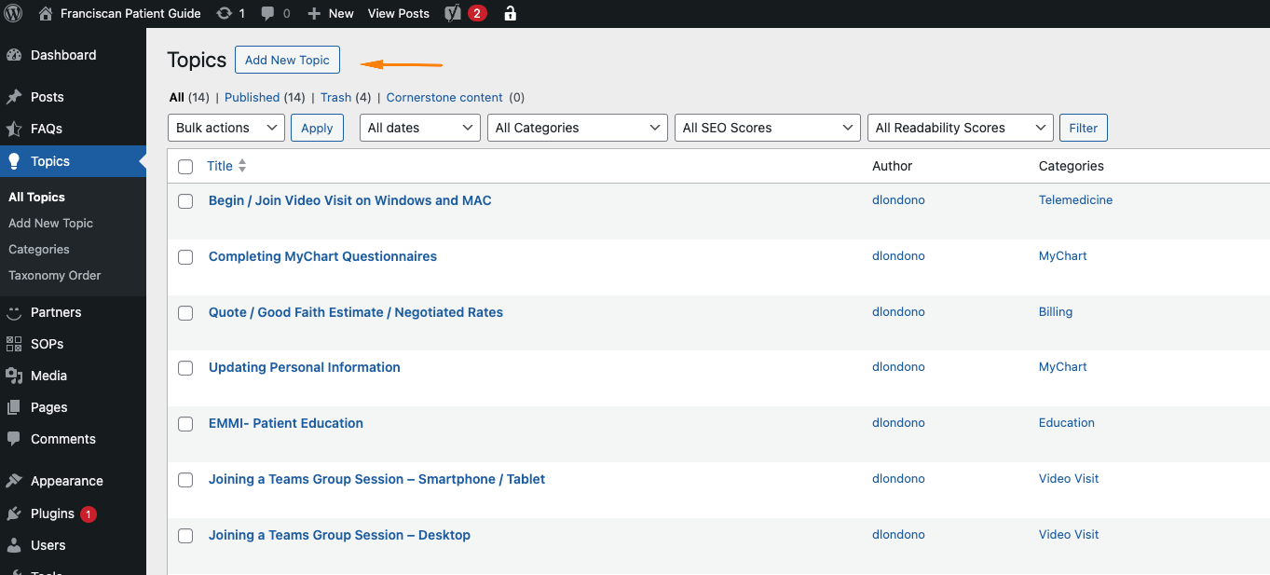Click the Apply button
Screen dimensions: 1270x575
point(317,128)
